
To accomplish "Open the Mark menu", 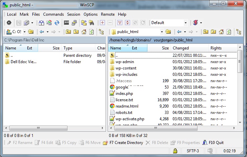I will (x=24, y=14).
